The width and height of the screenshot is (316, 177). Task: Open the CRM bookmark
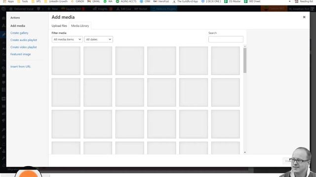pyautogui.click(x=145, y=1)
